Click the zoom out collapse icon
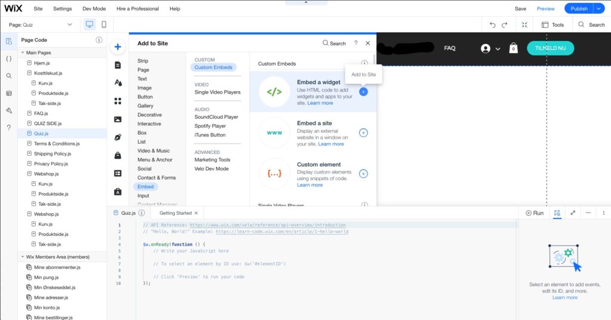 coord(524,24)
